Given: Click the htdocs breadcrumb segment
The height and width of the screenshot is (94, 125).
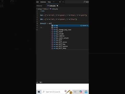Looking at the screenshot, I should click(x=46, y=9).
